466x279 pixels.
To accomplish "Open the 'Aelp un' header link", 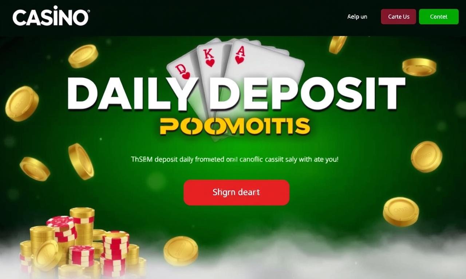I will [x=357, y=17].
